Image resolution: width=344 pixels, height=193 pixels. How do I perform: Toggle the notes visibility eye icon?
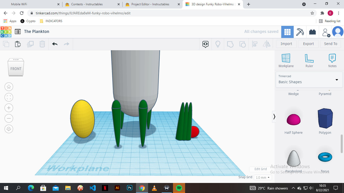205,44
